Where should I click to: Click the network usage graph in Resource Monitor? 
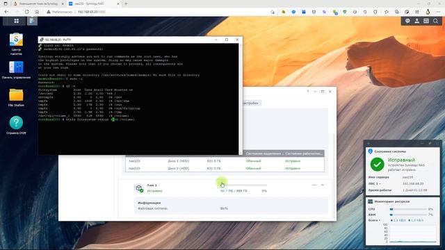412,233
